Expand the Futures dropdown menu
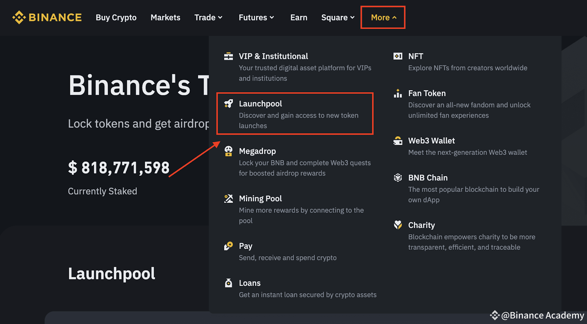 (256, 18)
